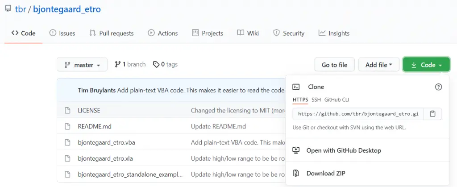
Task: Expand the master branch dropdown
Action: pyautogui.click(x=82, y=65)
